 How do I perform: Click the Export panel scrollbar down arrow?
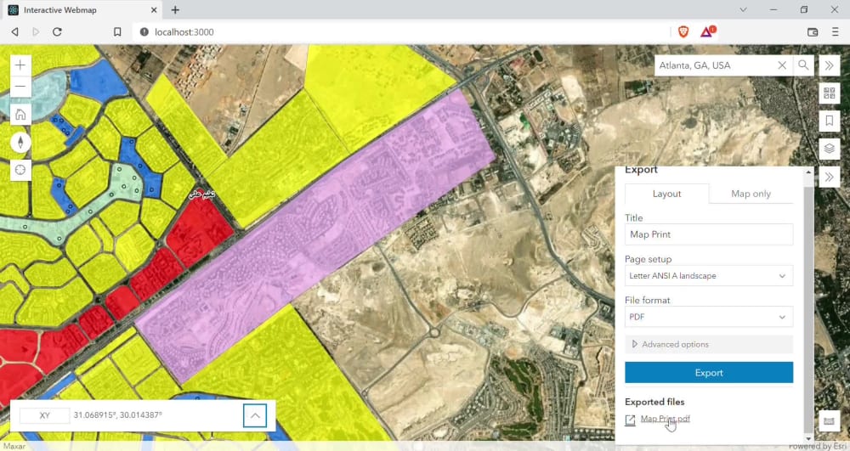808,439
